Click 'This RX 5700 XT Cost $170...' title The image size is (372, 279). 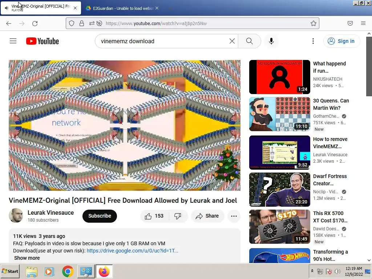point(330,217)
